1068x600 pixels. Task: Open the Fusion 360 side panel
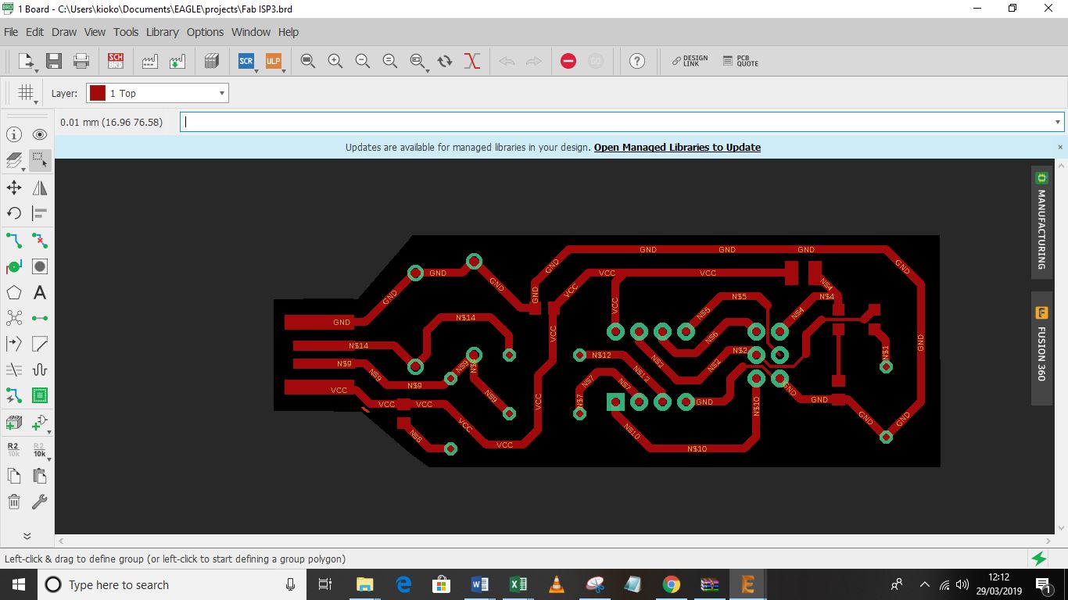point(1041,348)
